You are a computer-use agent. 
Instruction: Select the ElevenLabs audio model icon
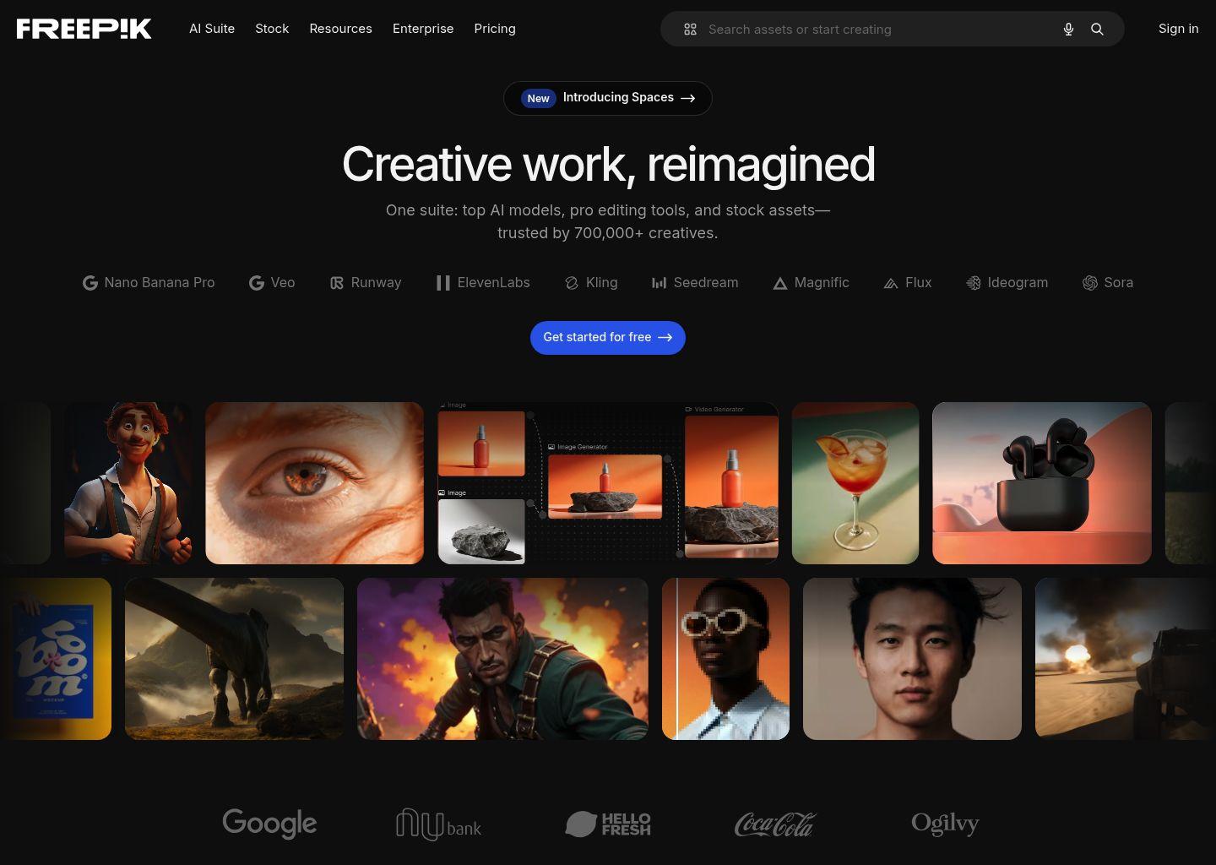tap(443, 282)
